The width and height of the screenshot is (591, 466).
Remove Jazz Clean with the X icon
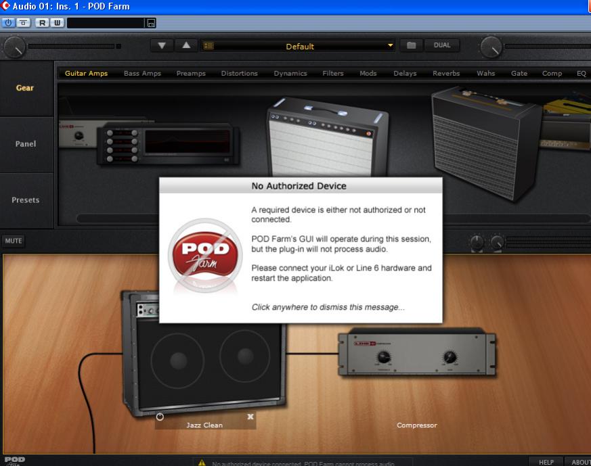tap(250, 417)
